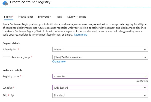Viewport: 151px width, 102px height.
Task: Expand the SKU dropdown chevron
Action: 145,96
